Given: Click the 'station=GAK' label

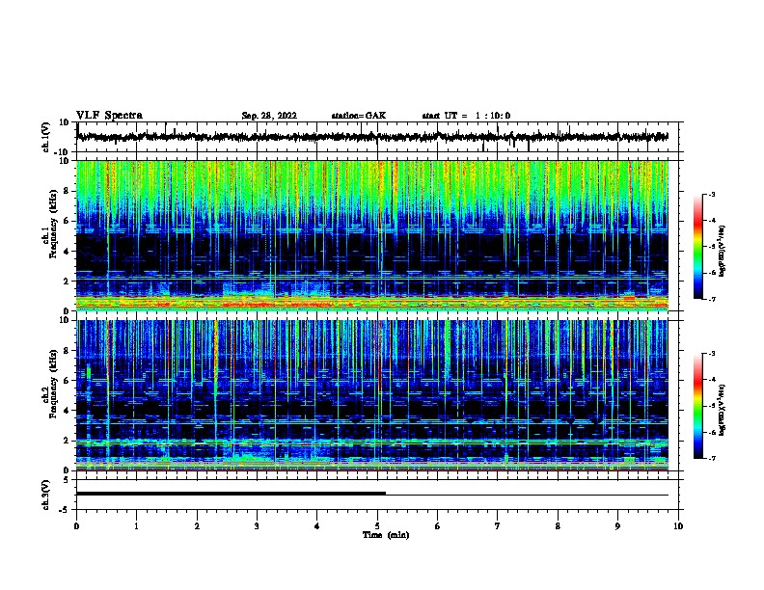Looking at the screenshot, I should click(359, 116).
